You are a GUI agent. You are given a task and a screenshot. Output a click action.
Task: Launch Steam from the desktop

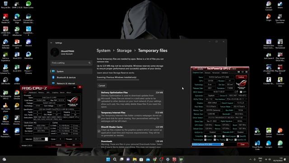(x=280, y=5)
